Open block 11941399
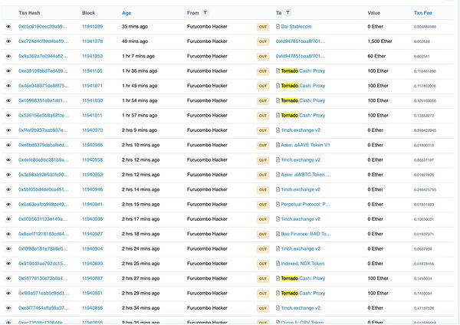The image size is (460, 325). tap(93, 26)
